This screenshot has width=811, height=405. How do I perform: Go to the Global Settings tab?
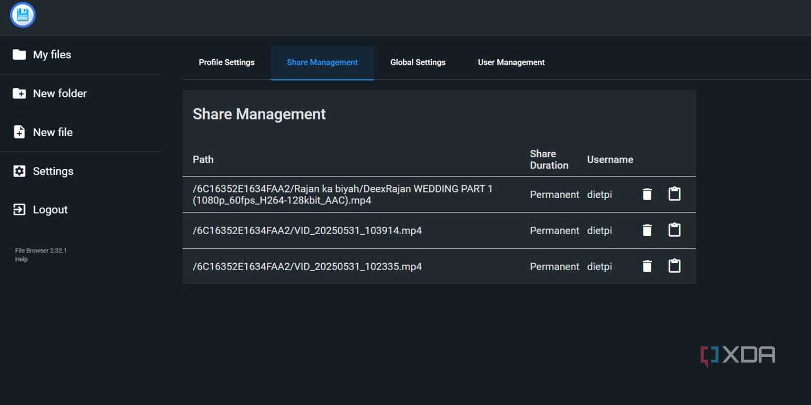pyautogui.click(x=418, y=63)
